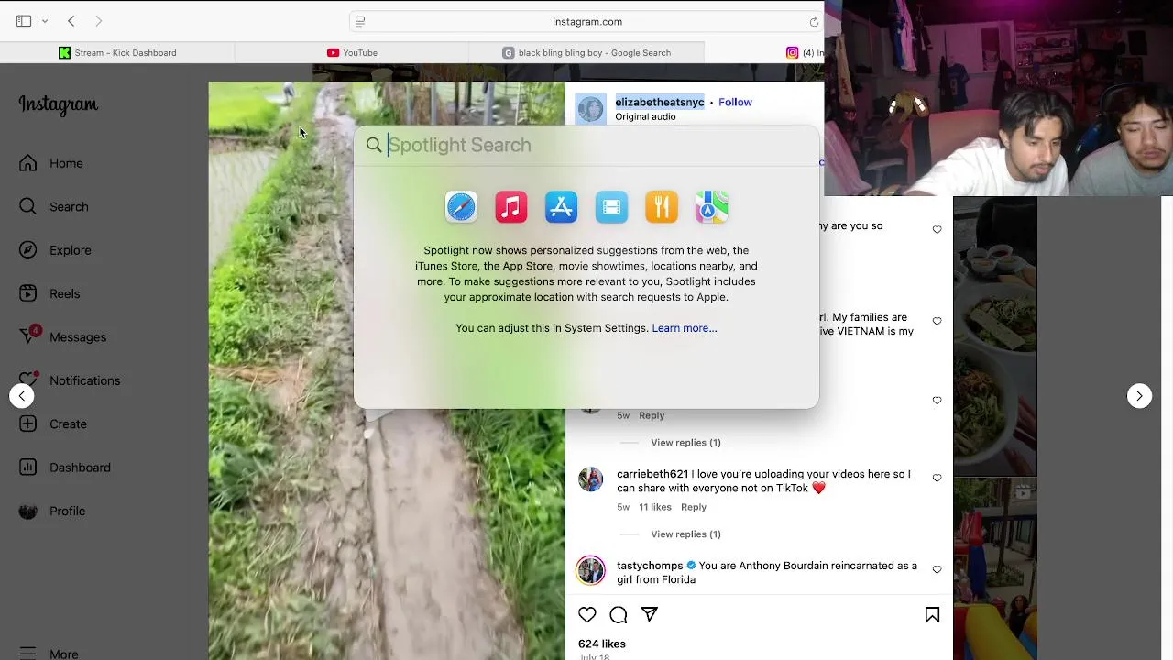Open Original audio link

tap(645, 117)
